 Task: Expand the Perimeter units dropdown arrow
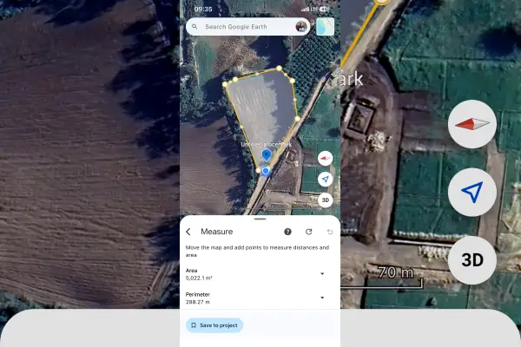click(x=322, y=298)
